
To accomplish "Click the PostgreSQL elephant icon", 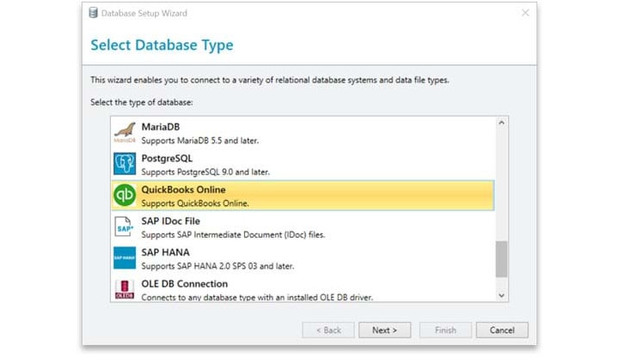I will click(x=125, y=164).
